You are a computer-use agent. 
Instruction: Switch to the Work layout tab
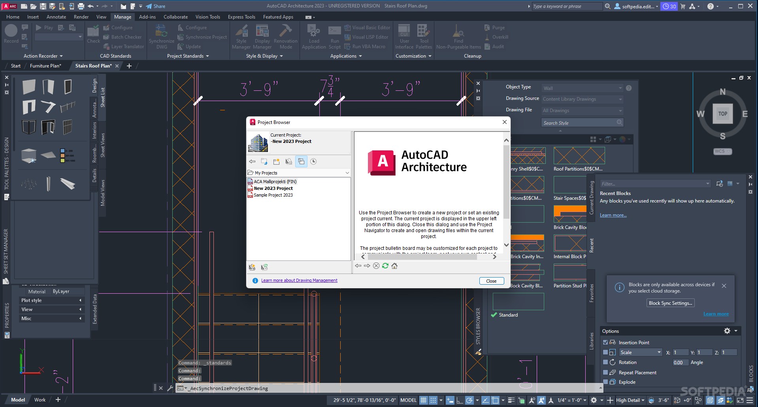(x=40, y=399)
